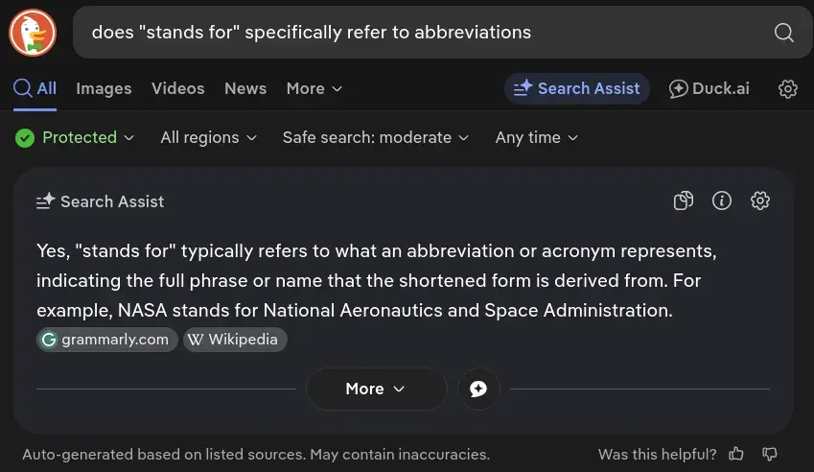The height and width of the screenshot is (472, 814).
Task: Click the DuckDuckGo logo
Action: 33,32
